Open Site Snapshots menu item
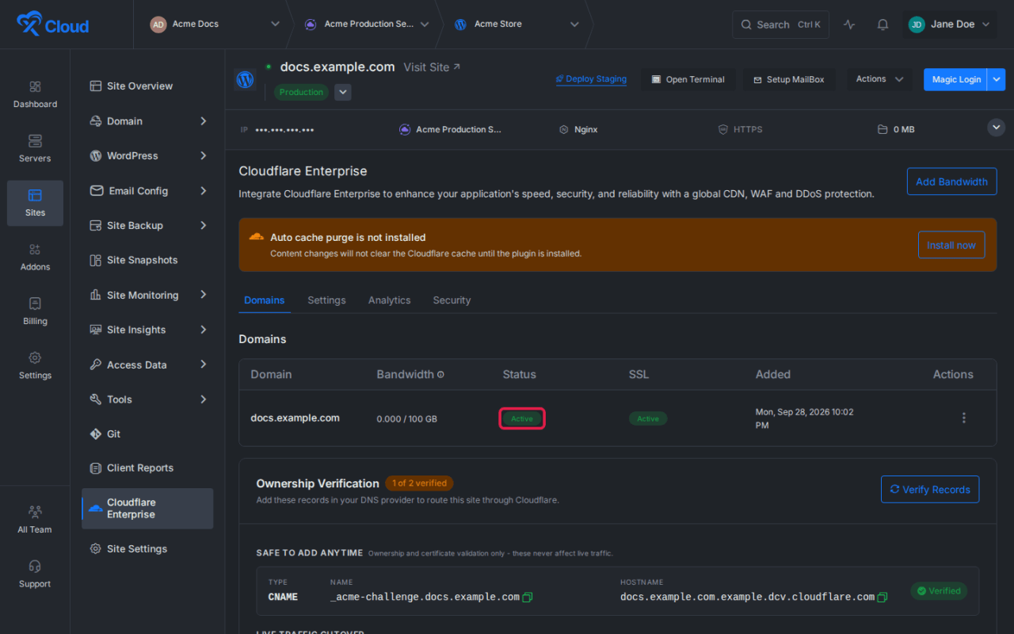The height and width of the screenshot is (634, 1014). pyautogui.click(x=147, y=260)
